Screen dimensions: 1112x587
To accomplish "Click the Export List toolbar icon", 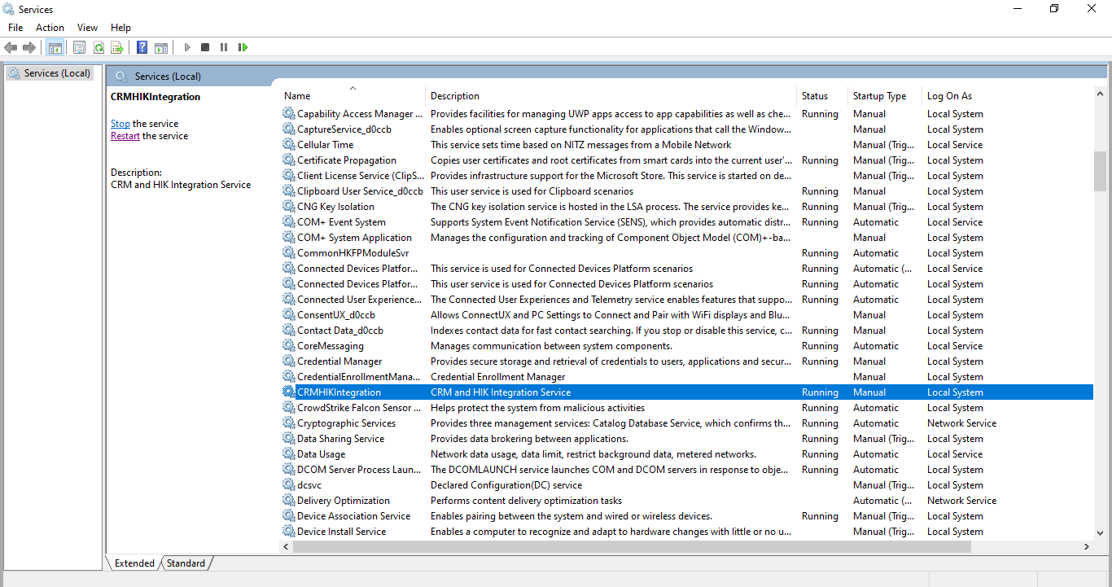I will point(117,47).
